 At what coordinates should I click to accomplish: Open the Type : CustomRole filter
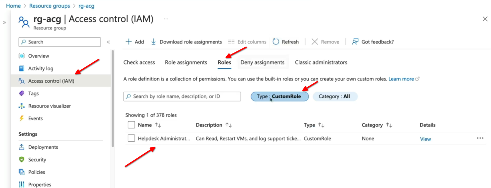coord(279,96)
